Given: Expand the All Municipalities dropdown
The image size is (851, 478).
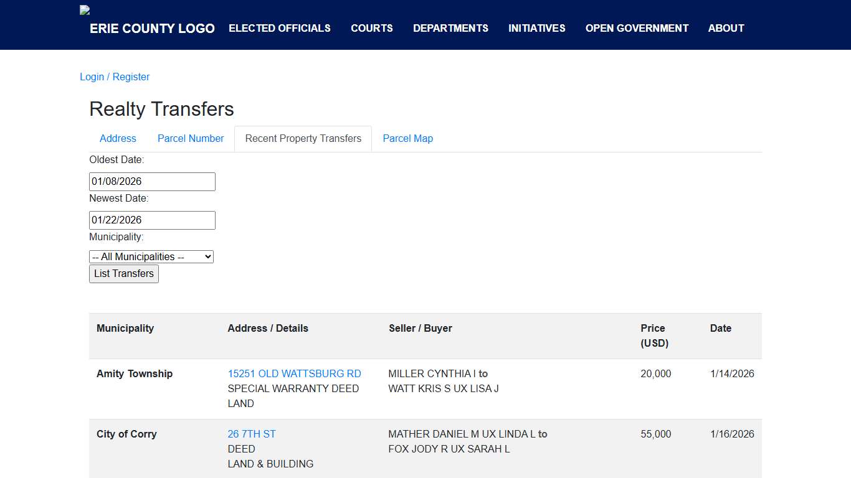Looking at the screenshot, I should (151, 256).
